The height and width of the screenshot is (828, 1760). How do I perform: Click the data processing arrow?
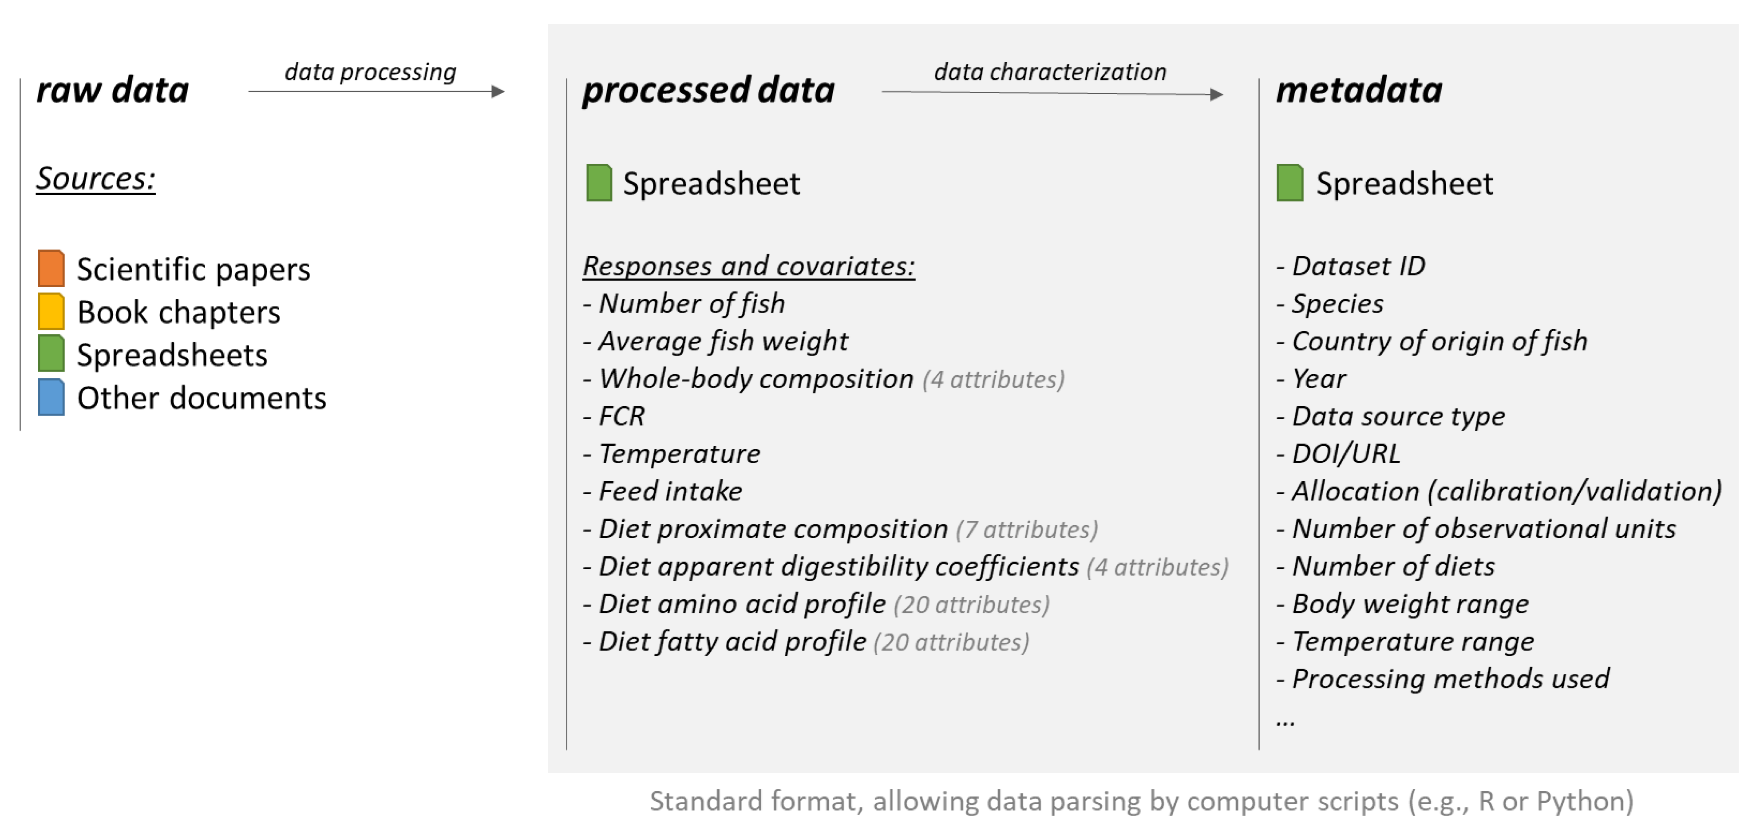(376, 91)
